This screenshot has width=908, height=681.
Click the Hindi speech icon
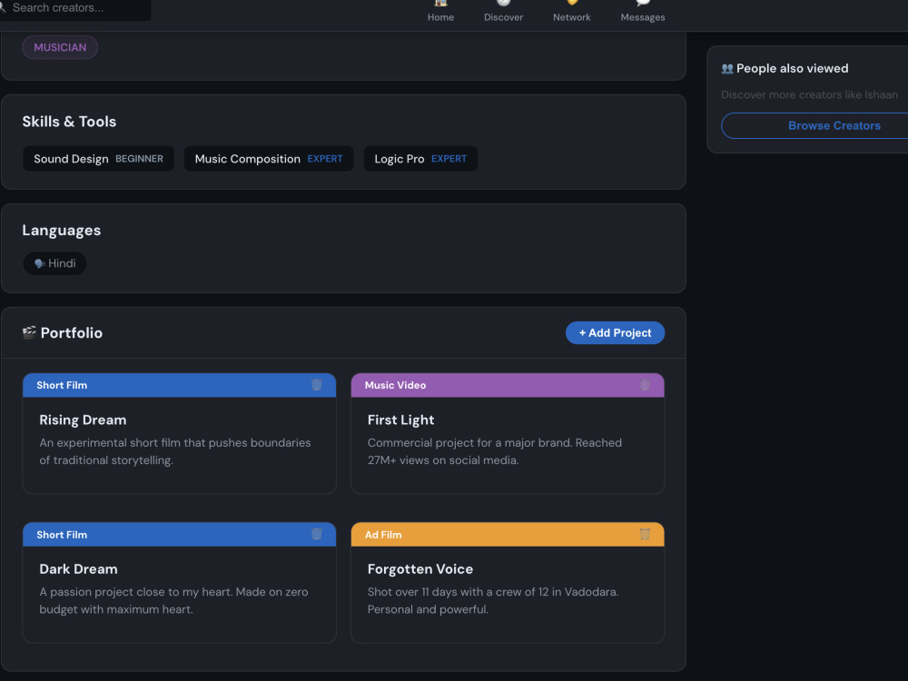(x=39, y=263)
